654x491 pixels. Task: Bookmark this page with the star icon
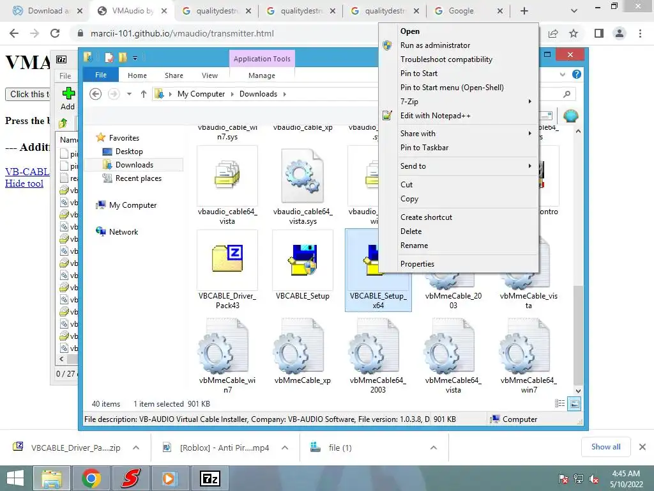tap(574, 33)
